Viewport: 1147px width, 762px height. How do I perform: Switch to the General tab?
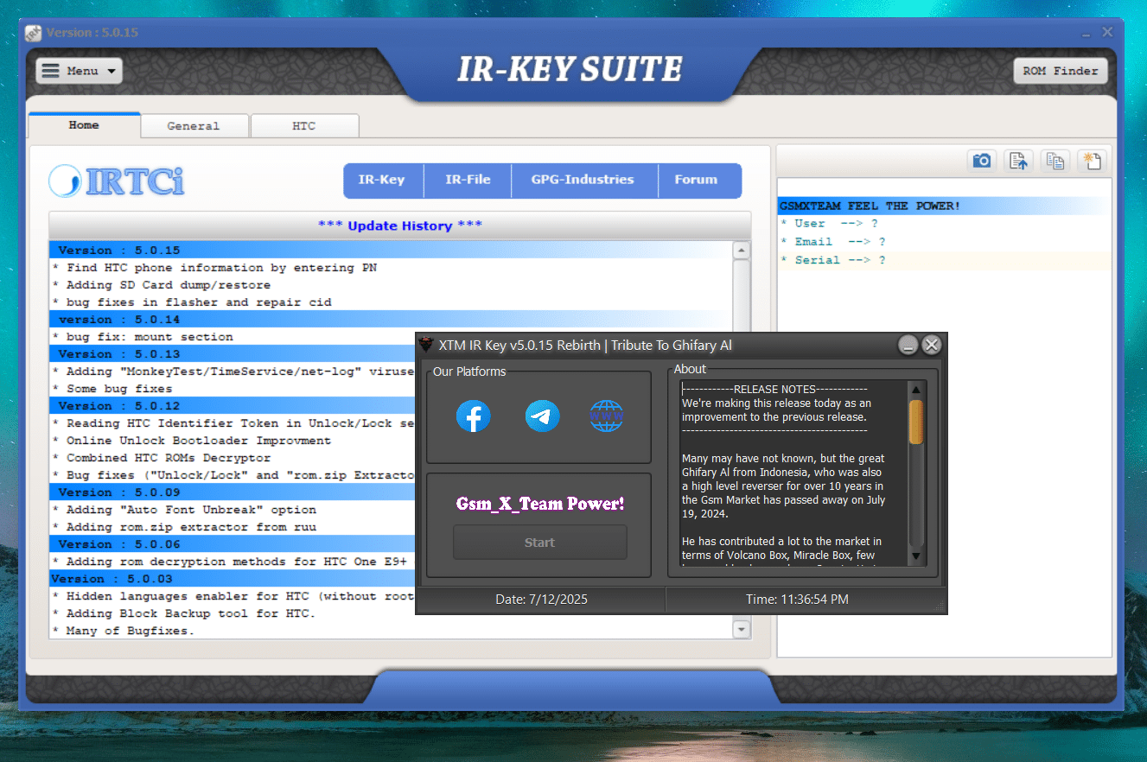(x=194, y=126)
